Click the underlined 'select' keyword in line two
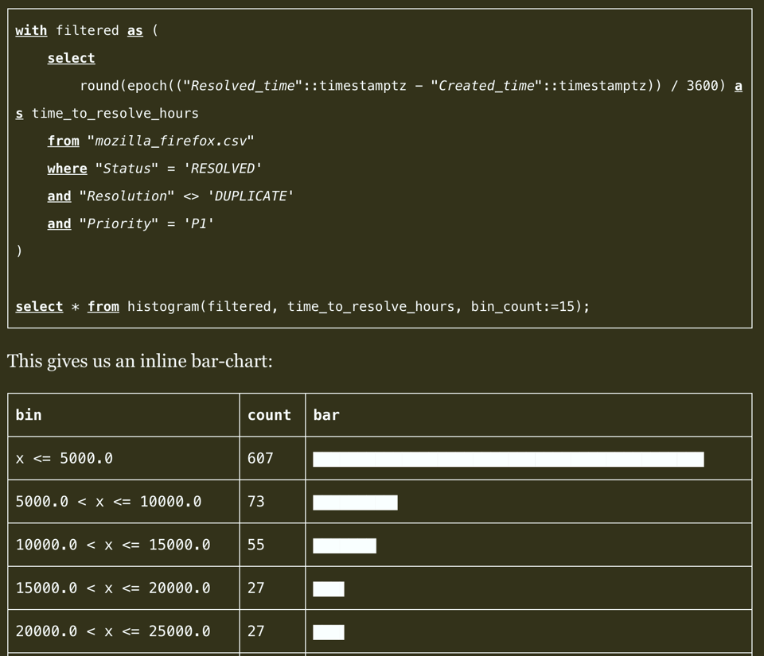The height and width of the screenshot is (656, 764). click(71, 58)
